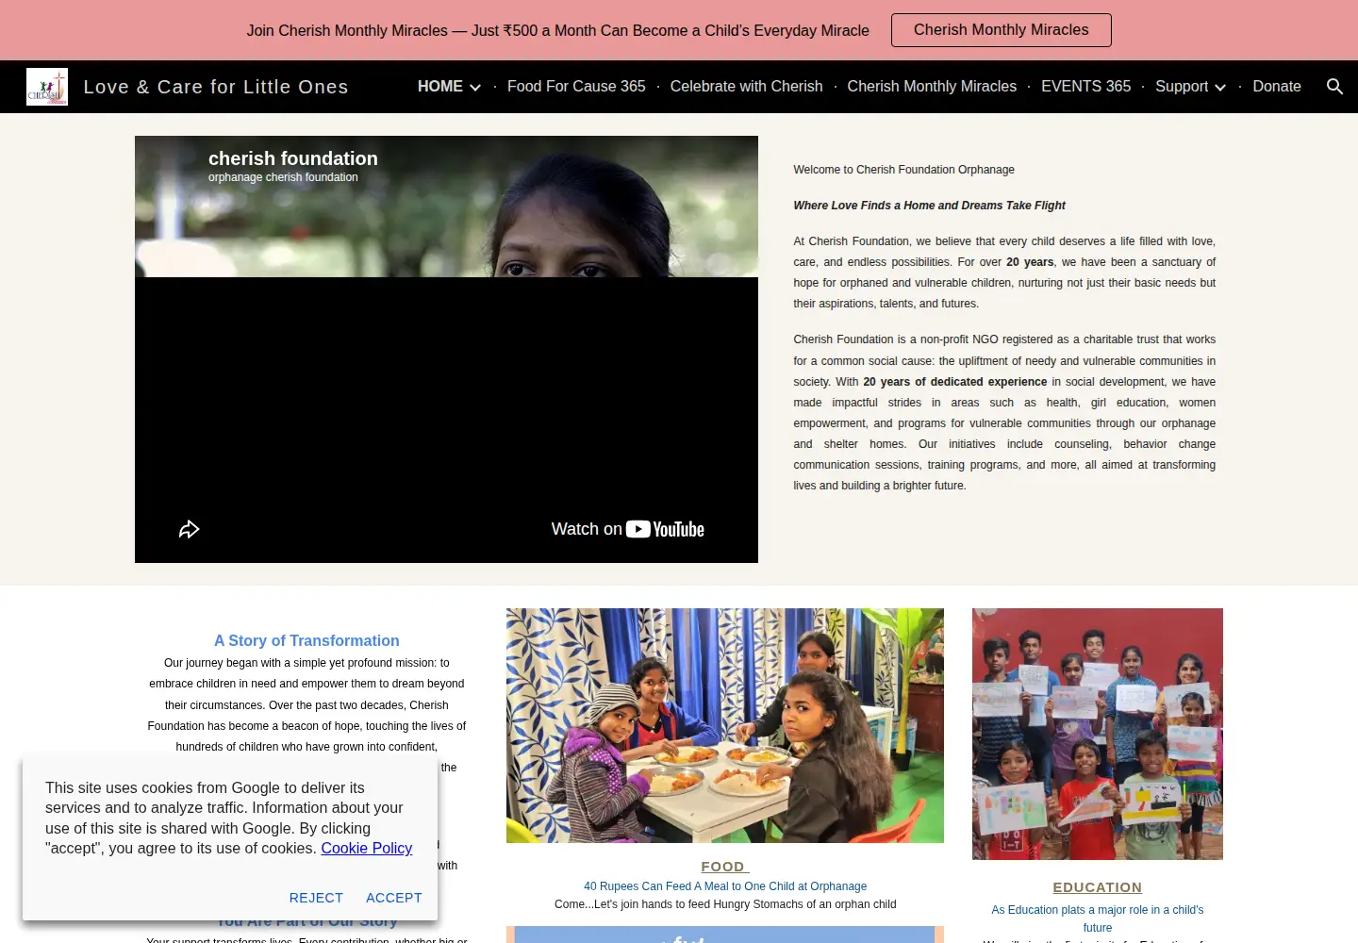Open the Support nav item
Screen dimensions: 1358x943
tap(1181, 87)
